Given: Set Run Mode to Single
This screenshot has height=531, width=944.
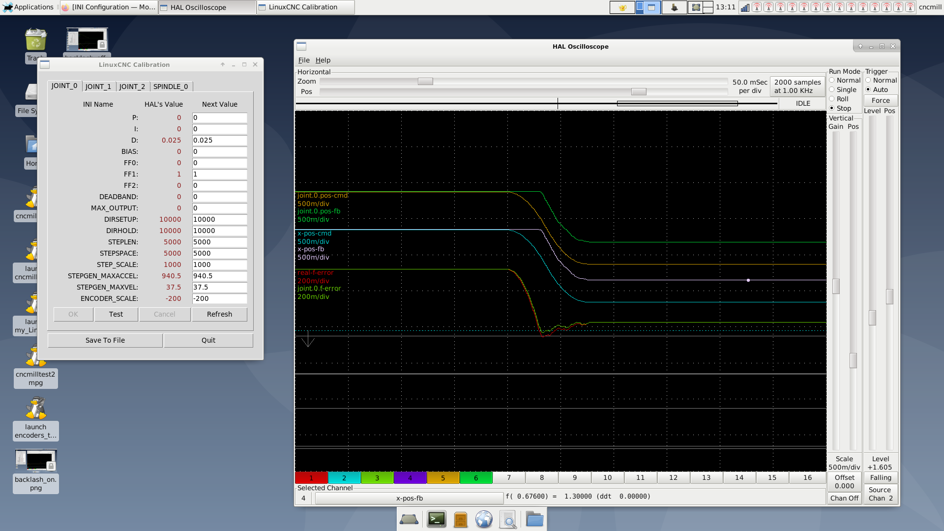Looking at the screenshot, I should 843,89.
